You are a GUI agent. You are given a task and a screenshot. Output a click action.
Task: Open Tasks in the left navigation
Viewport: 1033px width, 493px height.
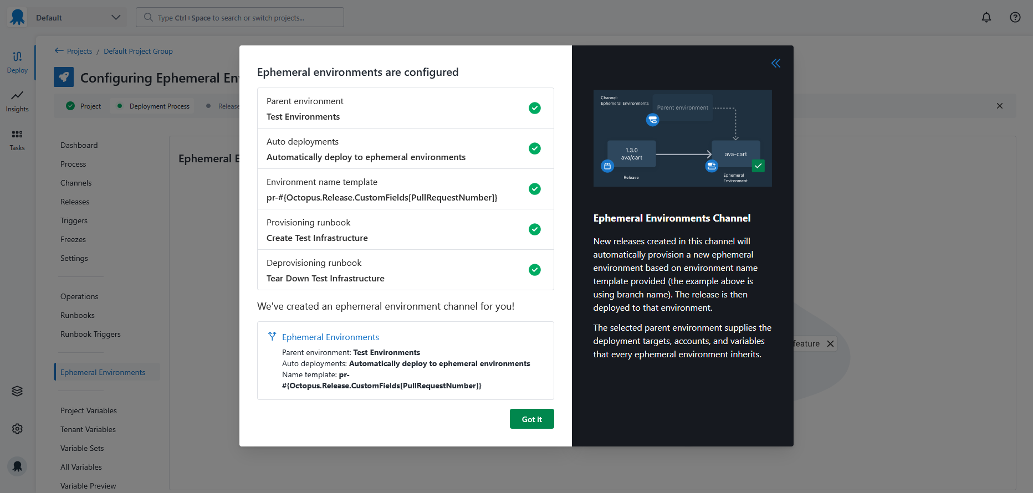click(x=17, y=140)
